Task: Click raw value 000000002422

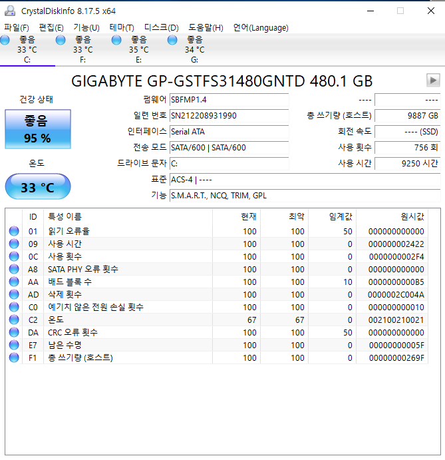Action: [x=396, y=244]
